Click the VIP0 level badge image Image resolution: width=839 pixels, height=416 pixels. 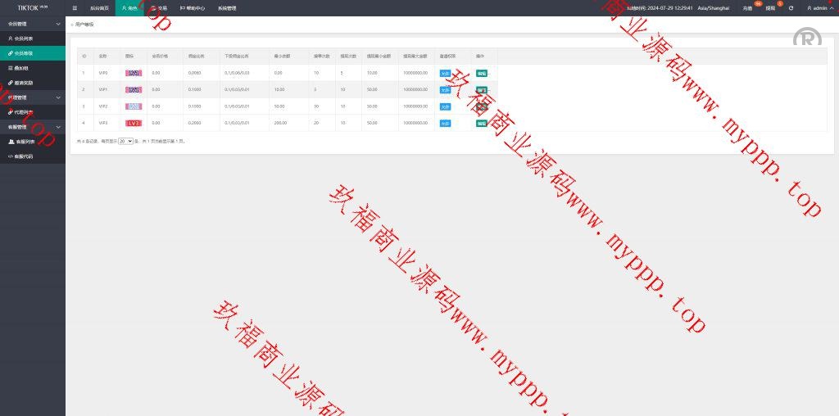(133, 73)
